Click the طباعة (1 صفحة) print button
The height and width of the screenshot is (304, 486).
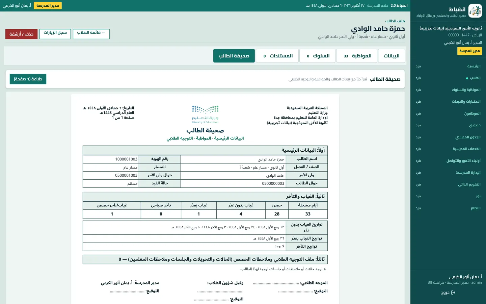point(28,79)
